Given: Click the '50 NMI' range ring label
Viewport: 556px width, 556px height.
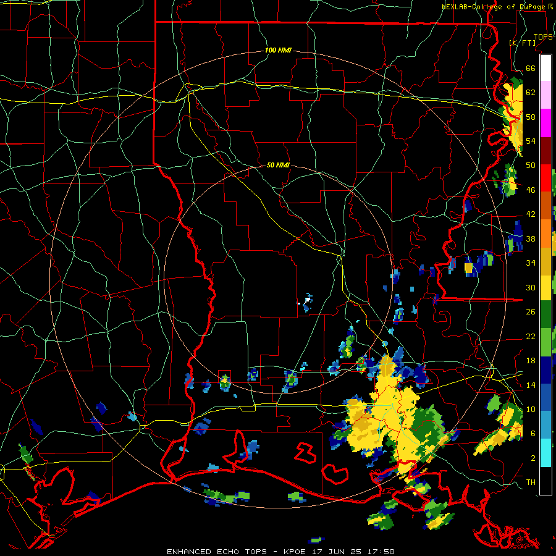Looking at the screenshot, I should 278,165.
